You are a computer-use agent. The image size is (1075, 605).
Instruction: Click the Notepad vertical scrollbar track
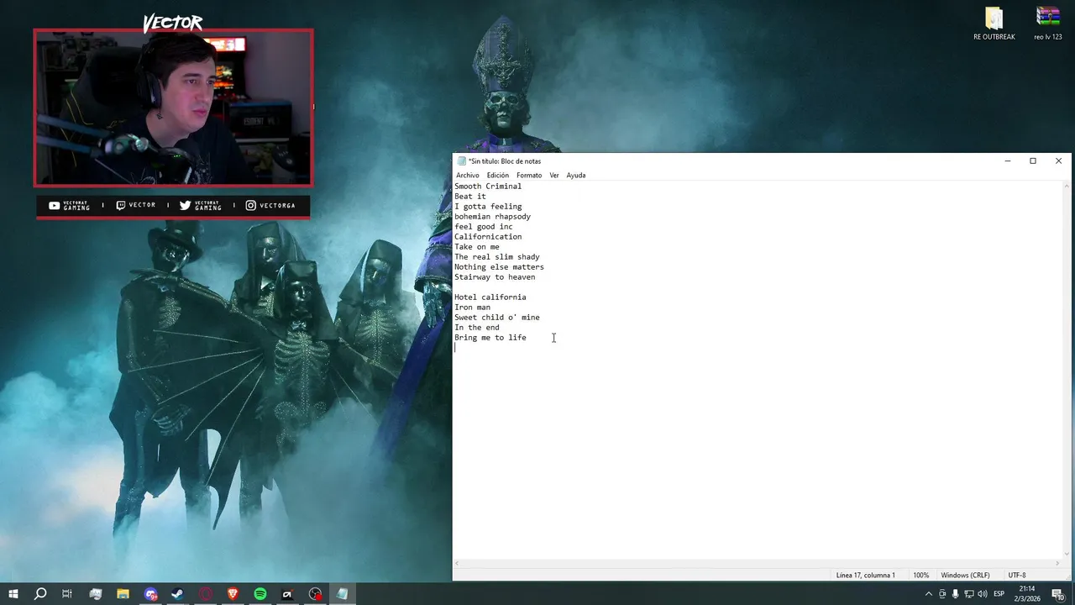[x=1067, y=370]
